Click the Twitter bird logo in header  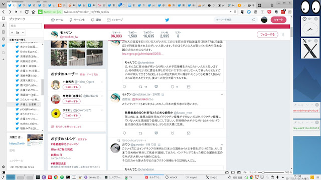pyautogui.click(x=167, y=20)
